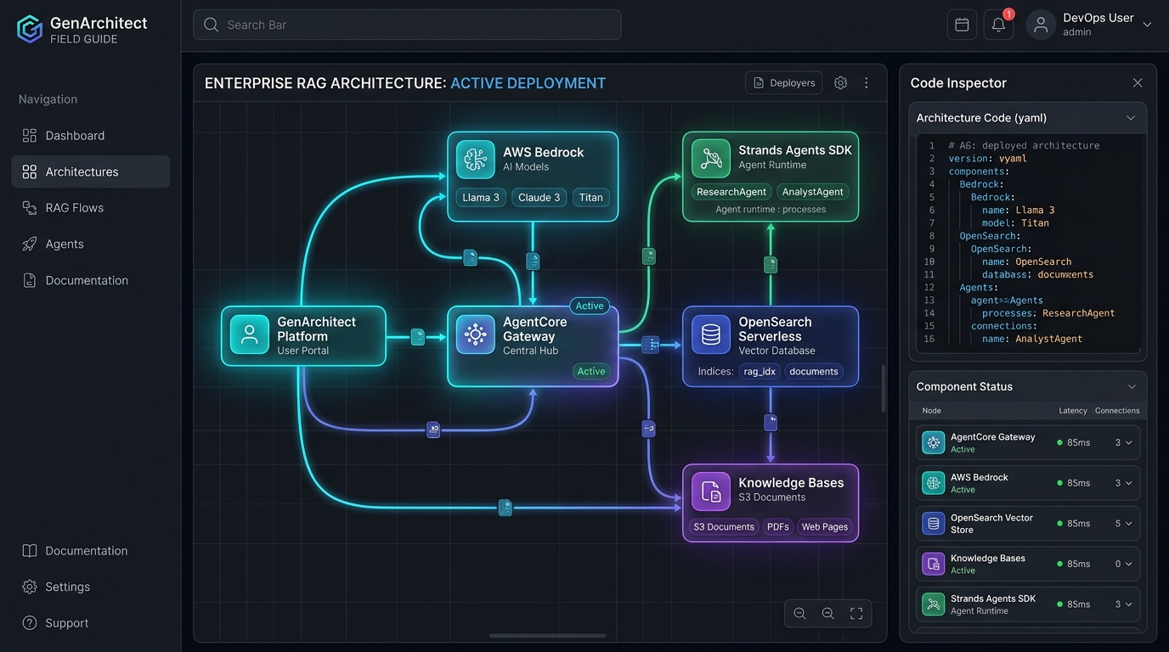1169x652 pixels.
Task: Click OpenSearch Vector Store status icon
Action: [934, 524]
